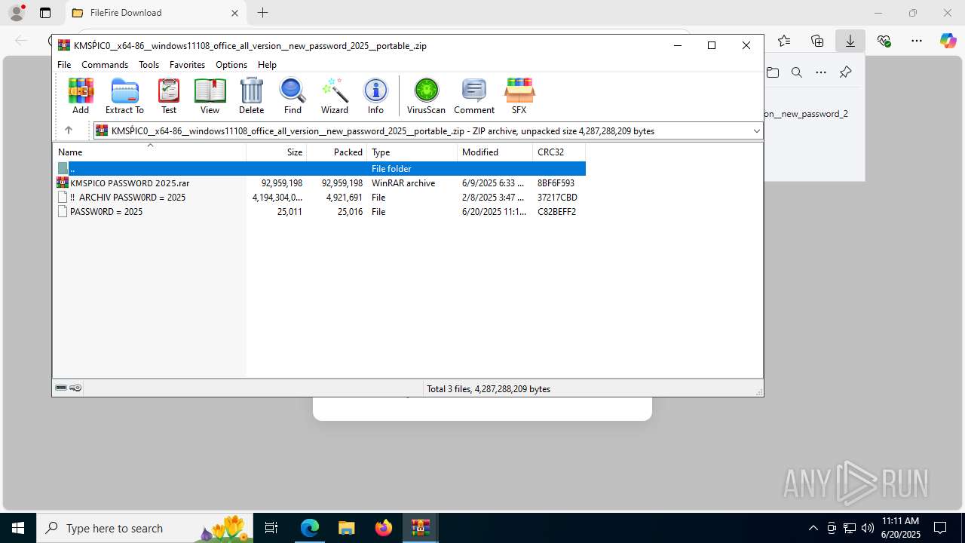Pin the downloads panel

pyautogui.click(x=845, y=72)
